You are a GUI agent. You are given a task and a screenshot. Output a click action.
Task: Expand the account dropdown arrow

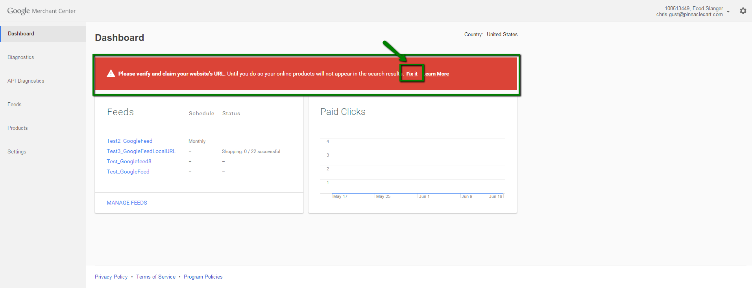coord(728,12)
